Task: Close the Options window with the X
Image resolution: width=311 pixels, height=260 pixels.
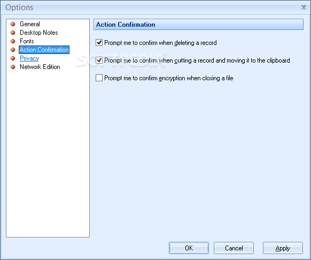Action: (x=304, y=7)
